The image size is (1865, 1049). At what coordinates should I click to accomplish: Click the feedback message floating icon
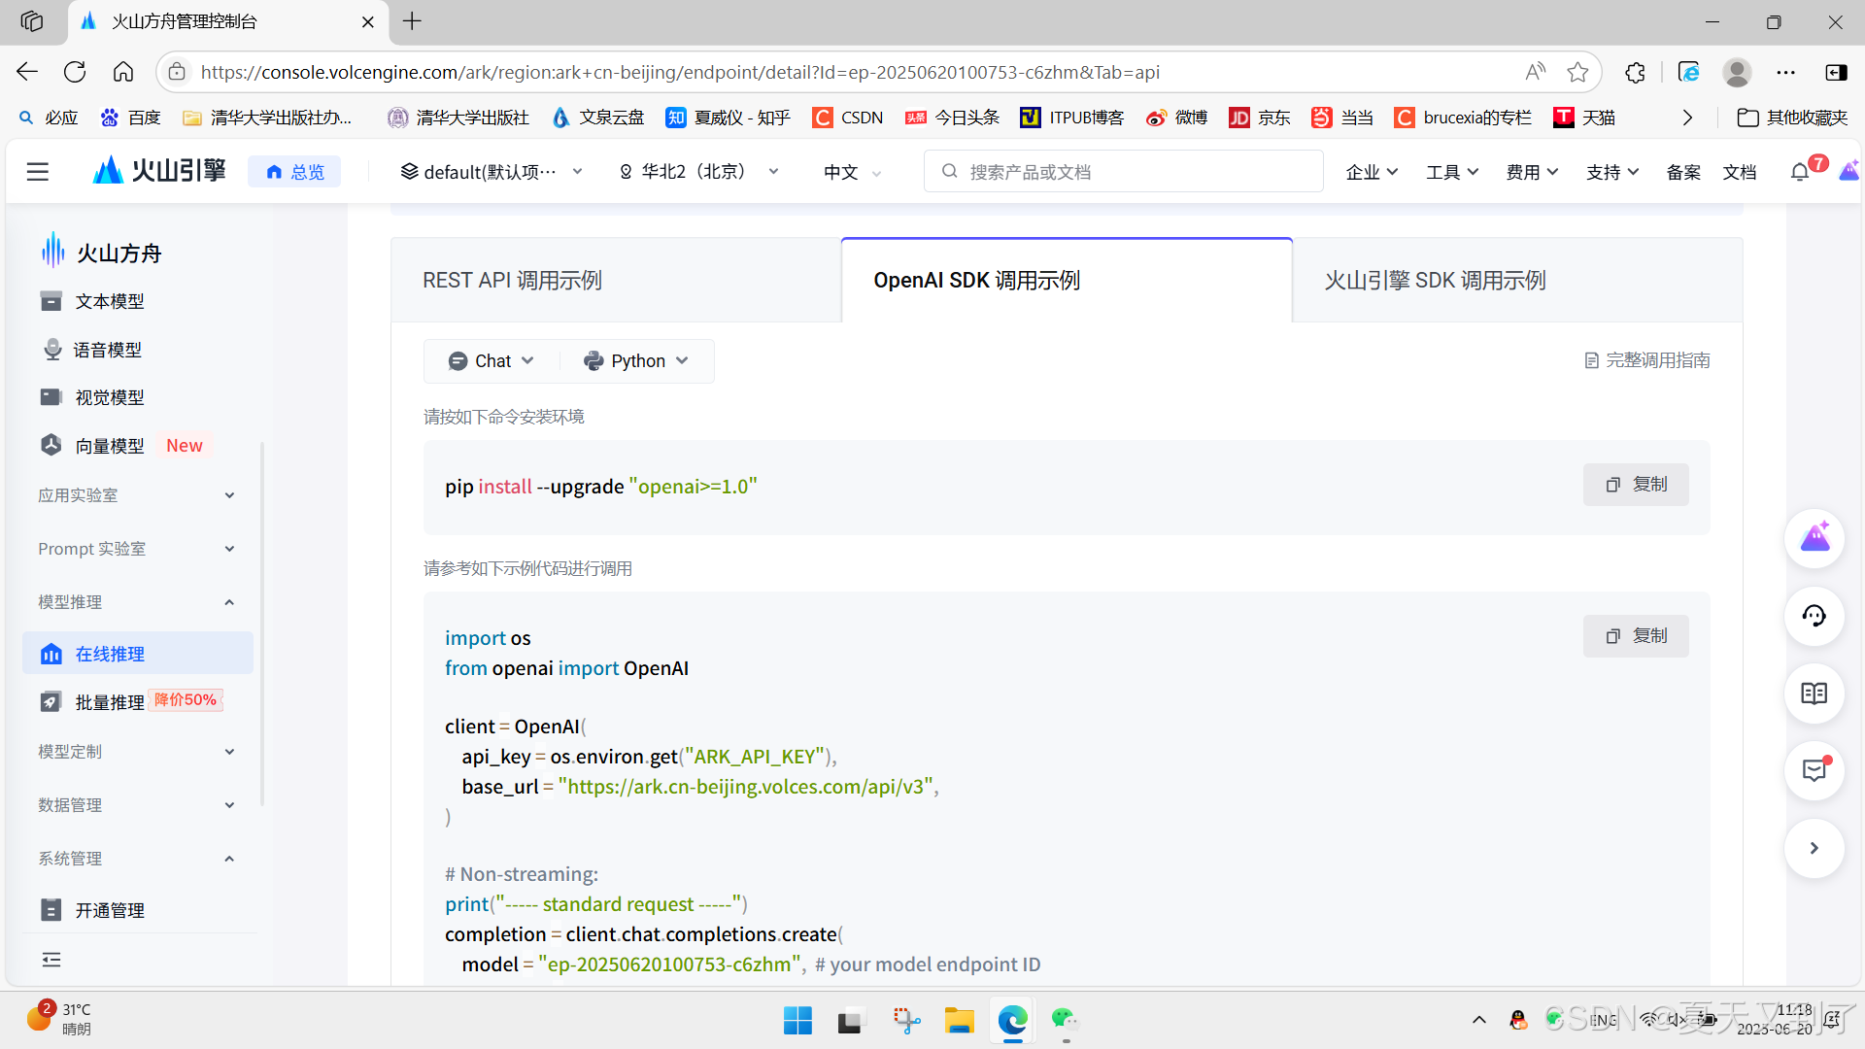[x=1814, y=771]
